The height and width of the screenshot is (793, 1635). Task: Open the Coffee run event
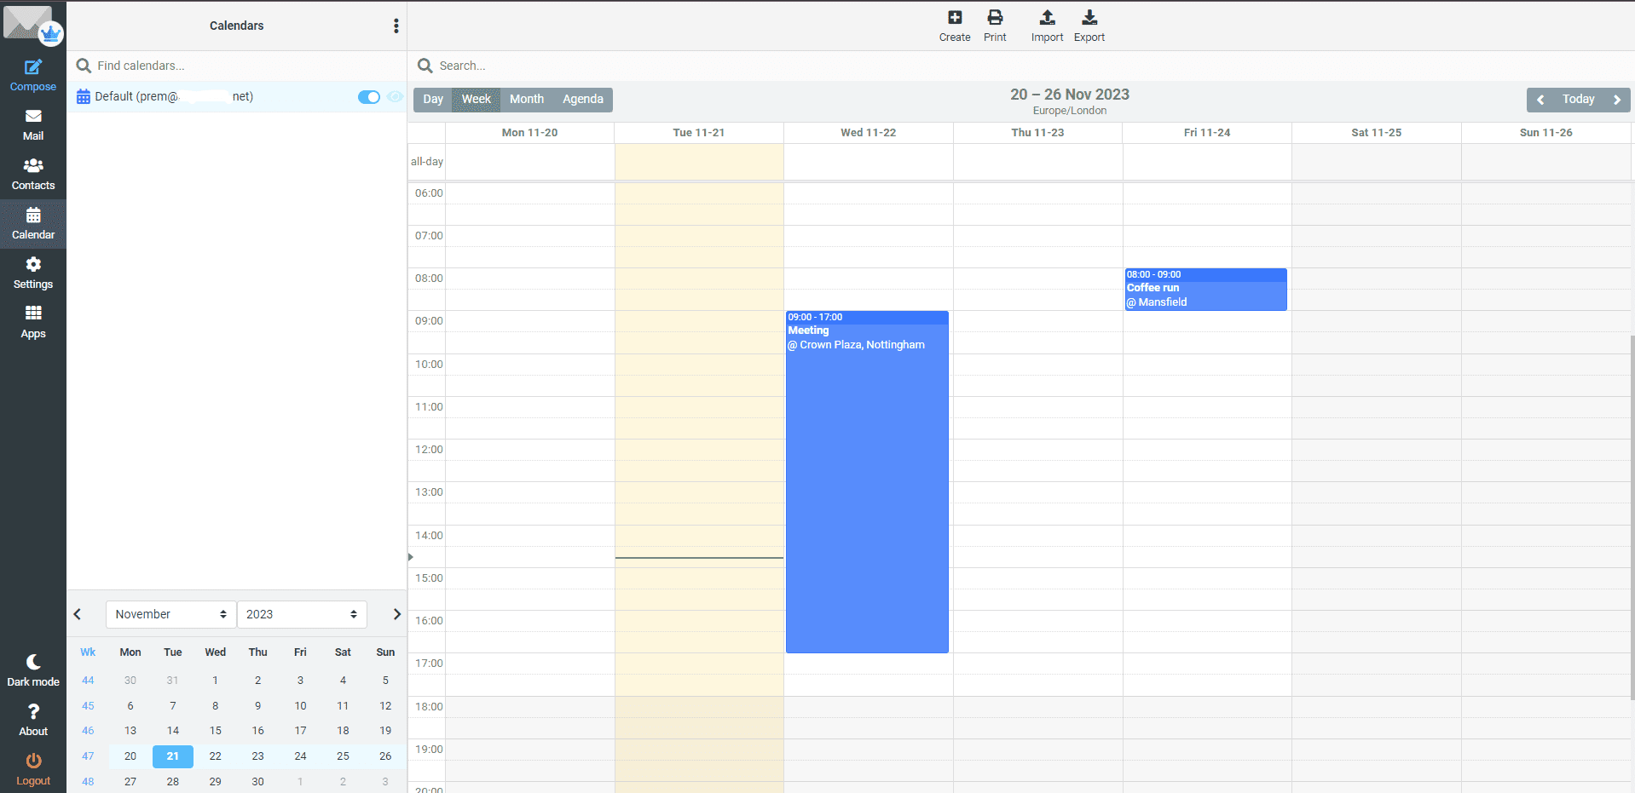1205,290
